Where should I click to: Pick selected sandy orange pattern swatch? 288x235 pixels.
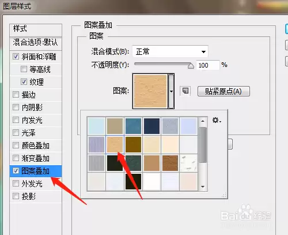(115, 144)
